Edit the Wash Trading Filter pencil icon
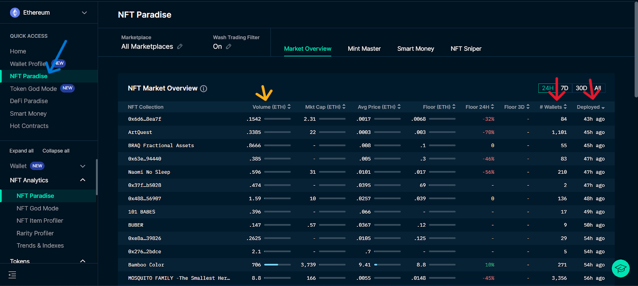This screenshot has width=638, height=286. [x=228, y=47]
